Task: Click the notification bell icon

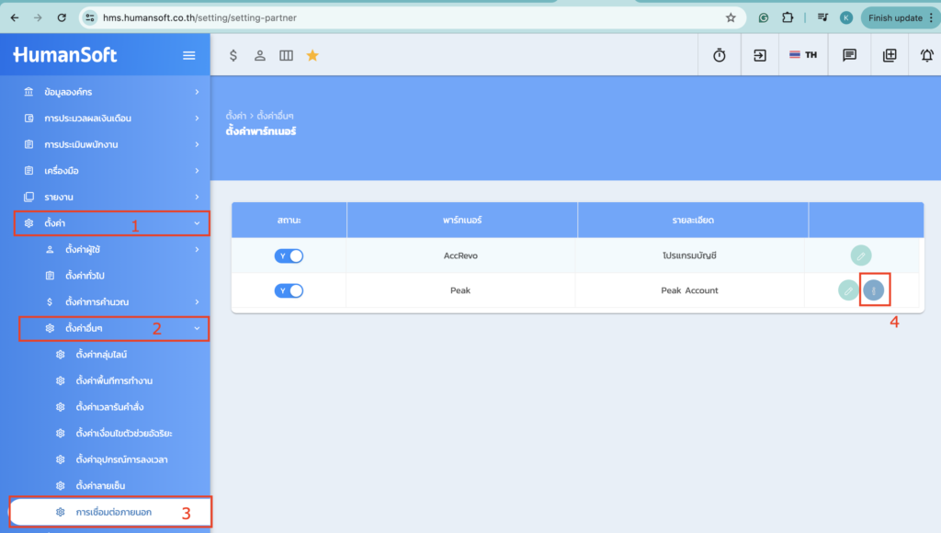Action: point(926,55)
